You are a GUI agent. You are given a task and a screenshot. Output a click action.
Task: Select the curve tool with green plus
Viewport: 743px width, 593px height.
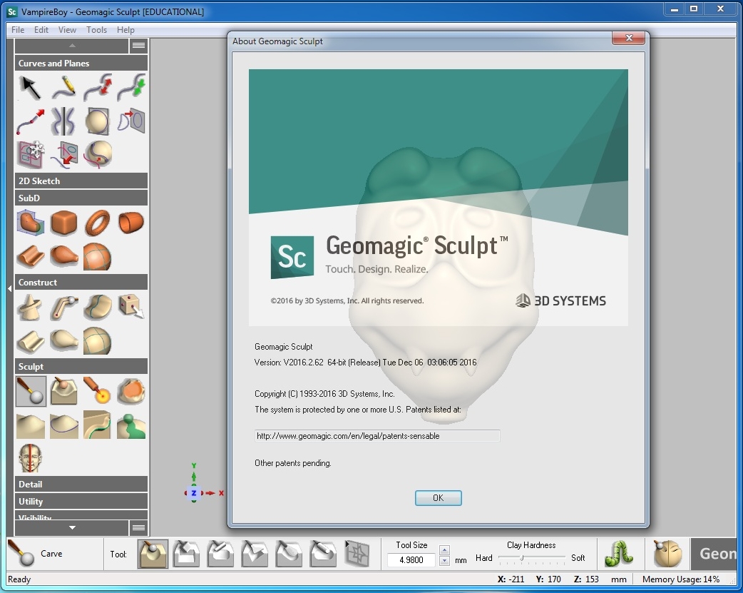click(131, 88)
